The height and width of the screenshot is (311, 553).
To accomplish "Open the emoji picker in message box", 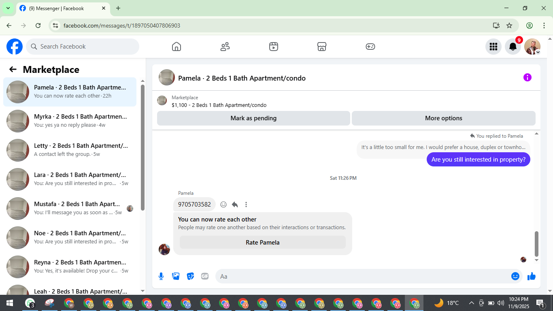I will click(515, 276).
